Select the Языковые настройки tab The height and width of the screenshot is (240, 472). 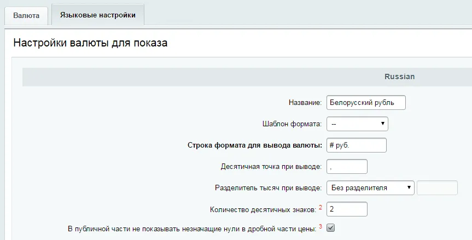tap(97, 15)
